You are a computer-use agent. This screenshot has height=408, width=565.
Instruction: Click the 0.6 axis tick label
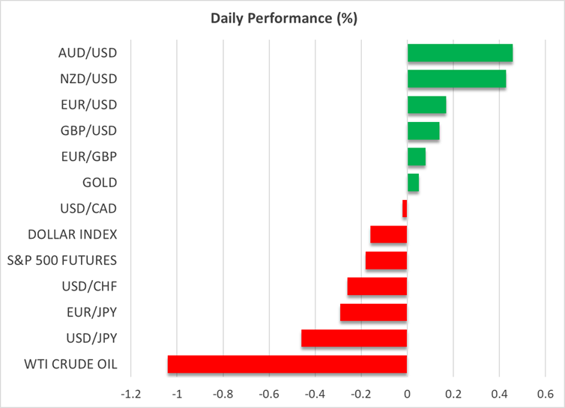click(545, 394)
